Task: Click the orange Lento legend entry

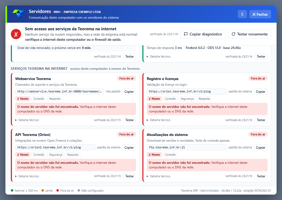Action: point(47,191)
